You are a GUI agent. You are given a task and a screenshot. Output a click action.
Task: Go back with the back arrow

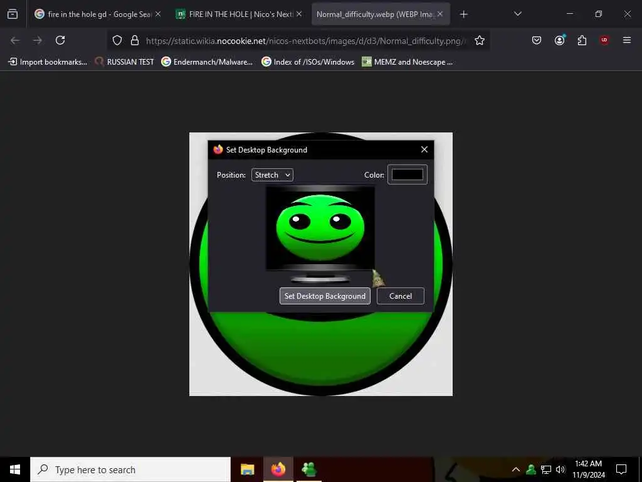pos(15,40)
